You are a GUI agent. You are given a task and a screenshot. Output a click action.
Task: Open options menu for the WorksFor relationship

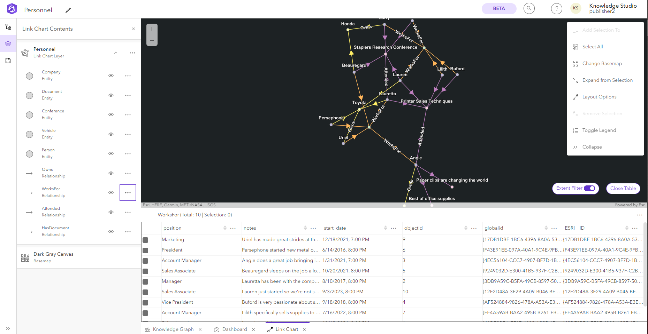point(128,192)
